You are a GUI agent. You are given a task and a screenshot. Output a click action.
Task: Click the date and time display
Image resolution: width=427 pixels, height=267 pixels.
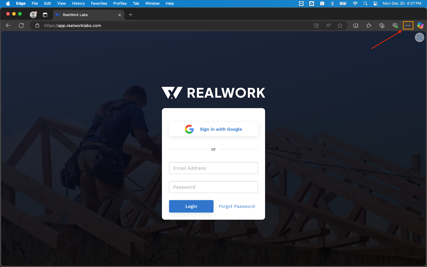point(402,3)
